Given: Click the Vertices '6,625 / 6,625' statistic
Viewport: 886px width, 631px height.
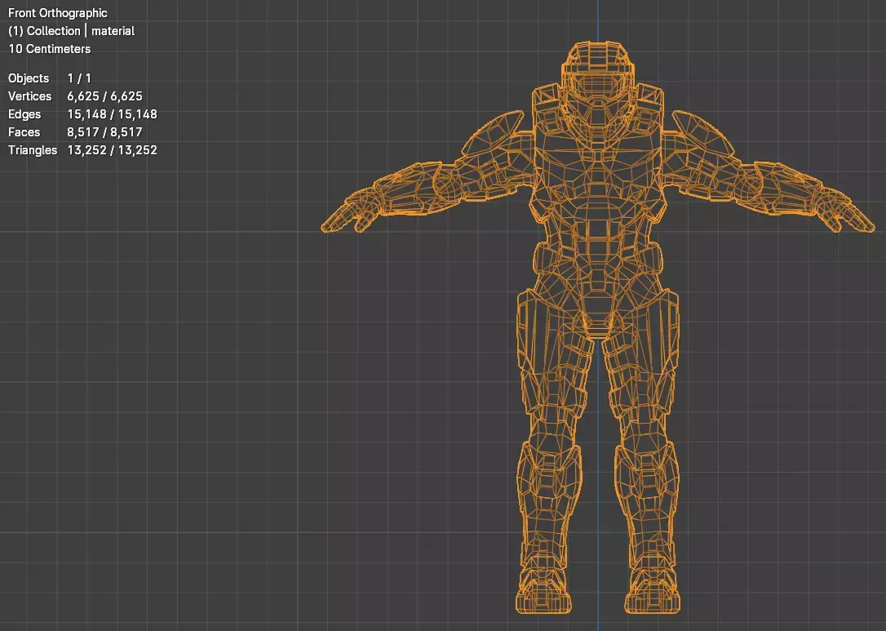Looking at the screenshot, I should point(104,96).
